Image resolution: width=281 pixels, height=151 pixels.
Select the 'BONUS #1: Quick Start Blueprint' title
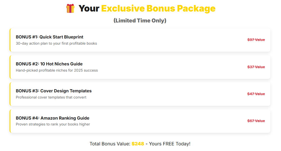click(x=49, y=37)
